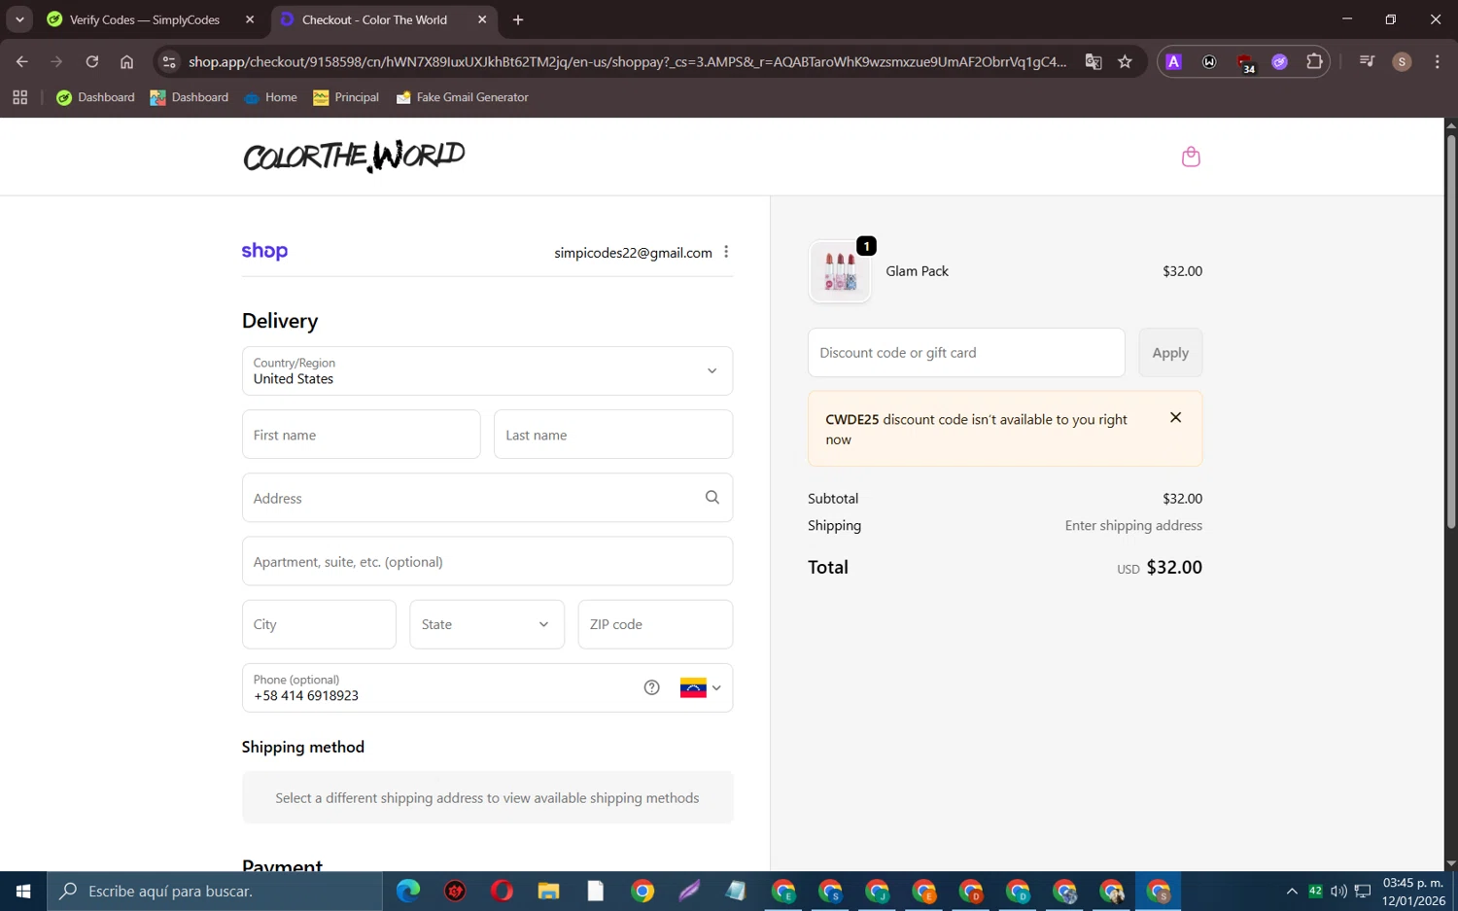Click the translate page icon

click(x=1093, y=61)
